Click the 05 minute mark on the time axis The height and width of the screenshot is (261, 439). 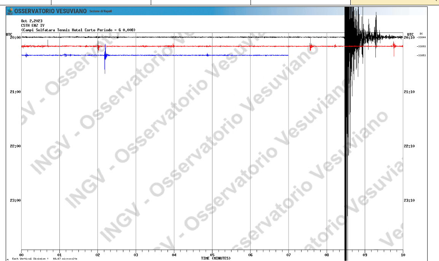212,255
